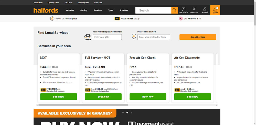Book now for the MOT service
The image size is (256, 125).
(59, 97)
